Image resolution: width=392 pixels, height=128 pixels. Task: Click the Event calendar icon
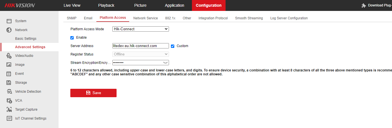[x=9, y=74]
